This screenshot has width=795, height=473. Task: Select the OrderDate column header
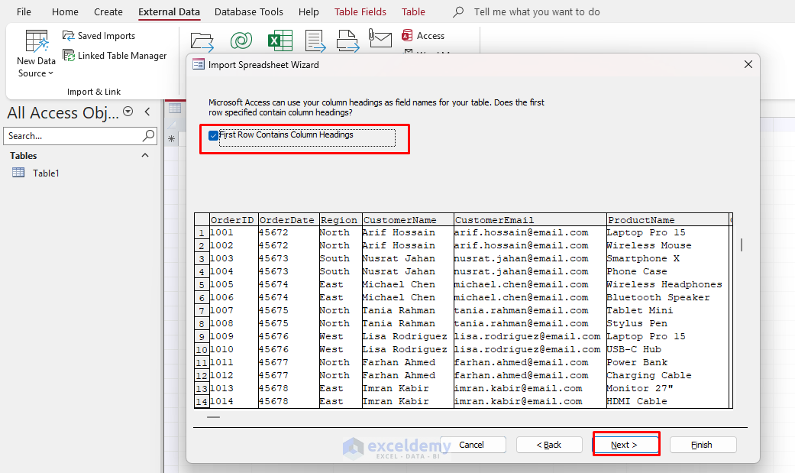[289, 220]
